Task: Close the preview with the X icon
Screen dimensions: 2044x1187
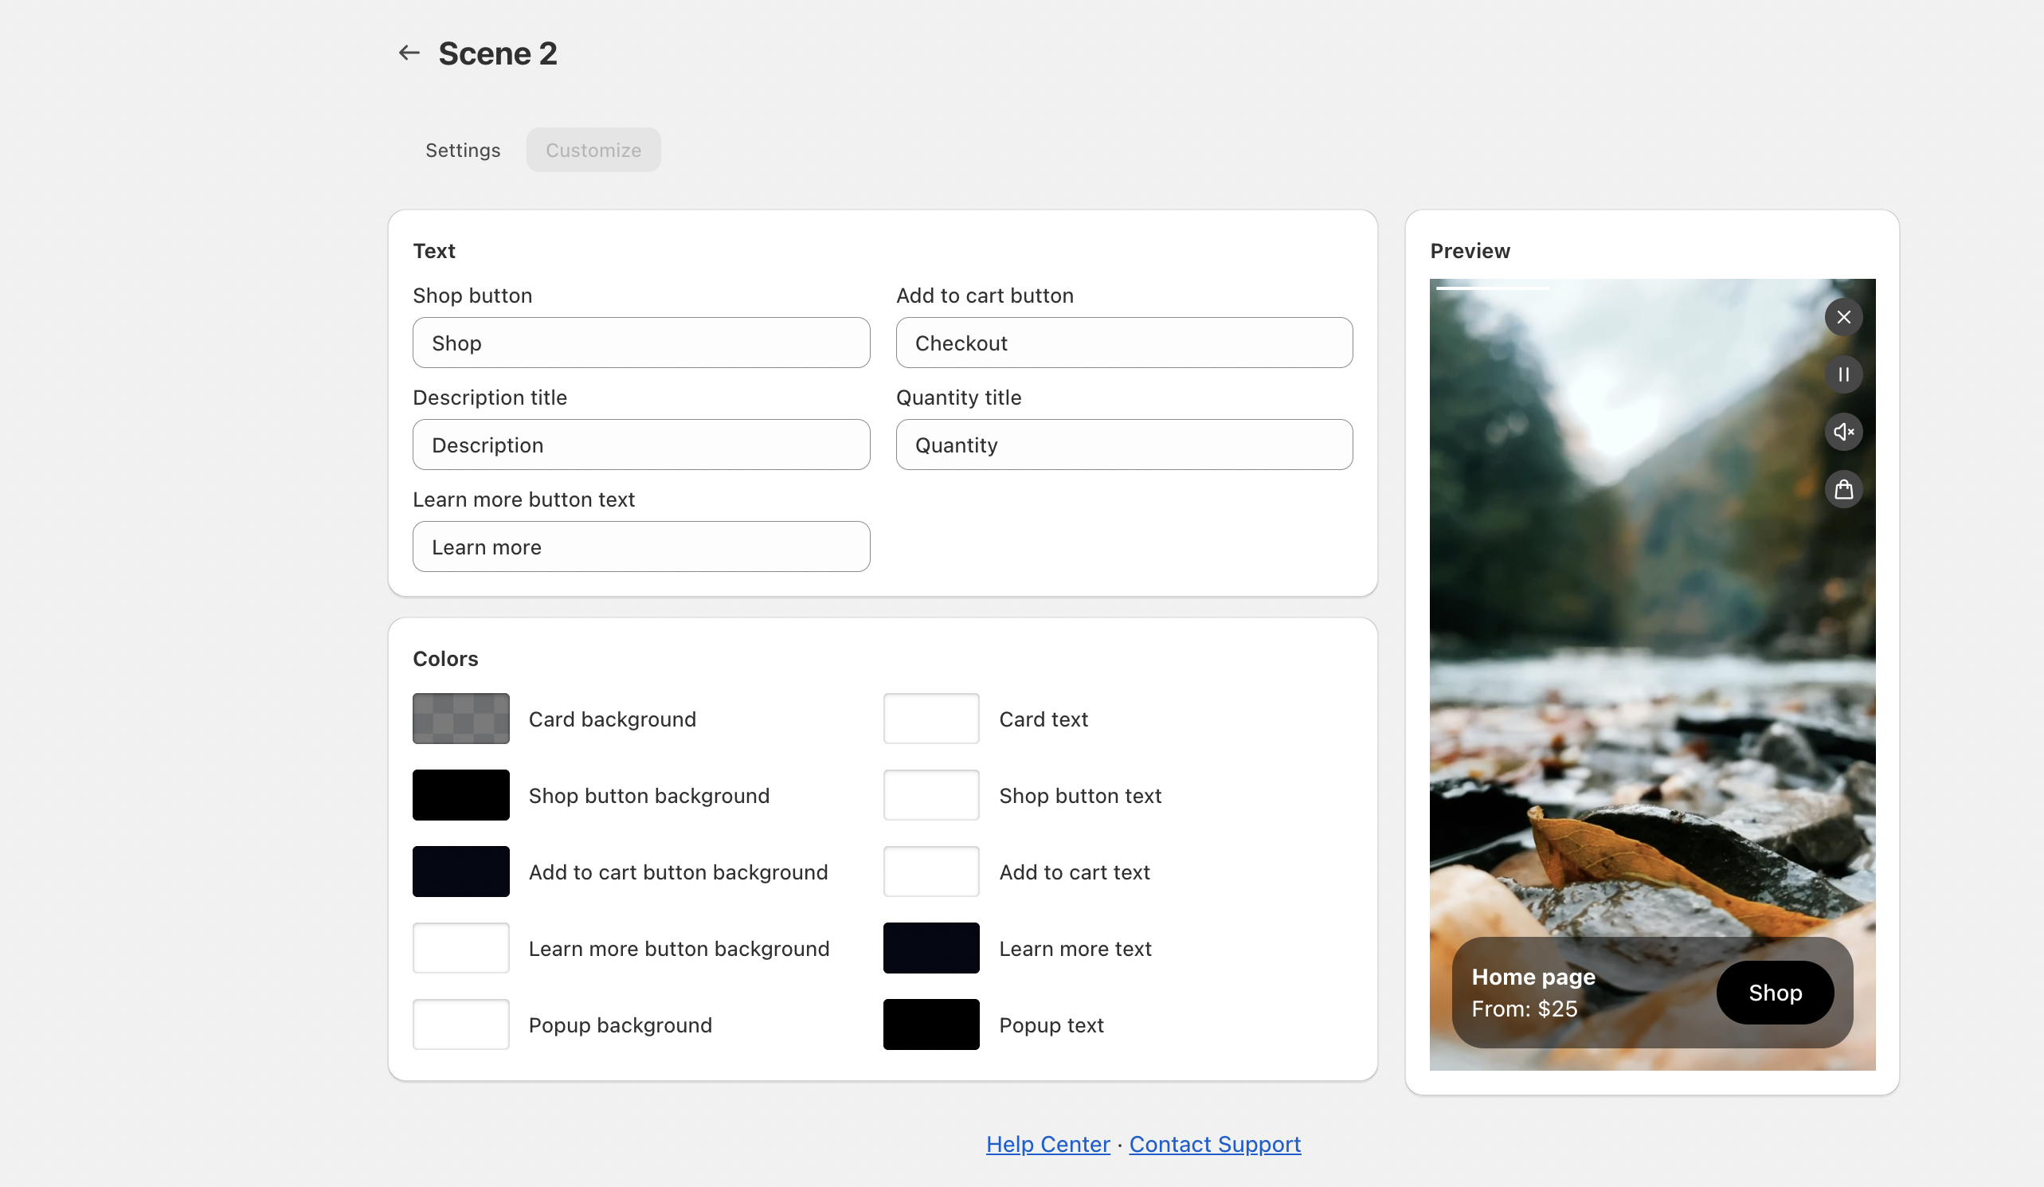Action: point(1842,317)
